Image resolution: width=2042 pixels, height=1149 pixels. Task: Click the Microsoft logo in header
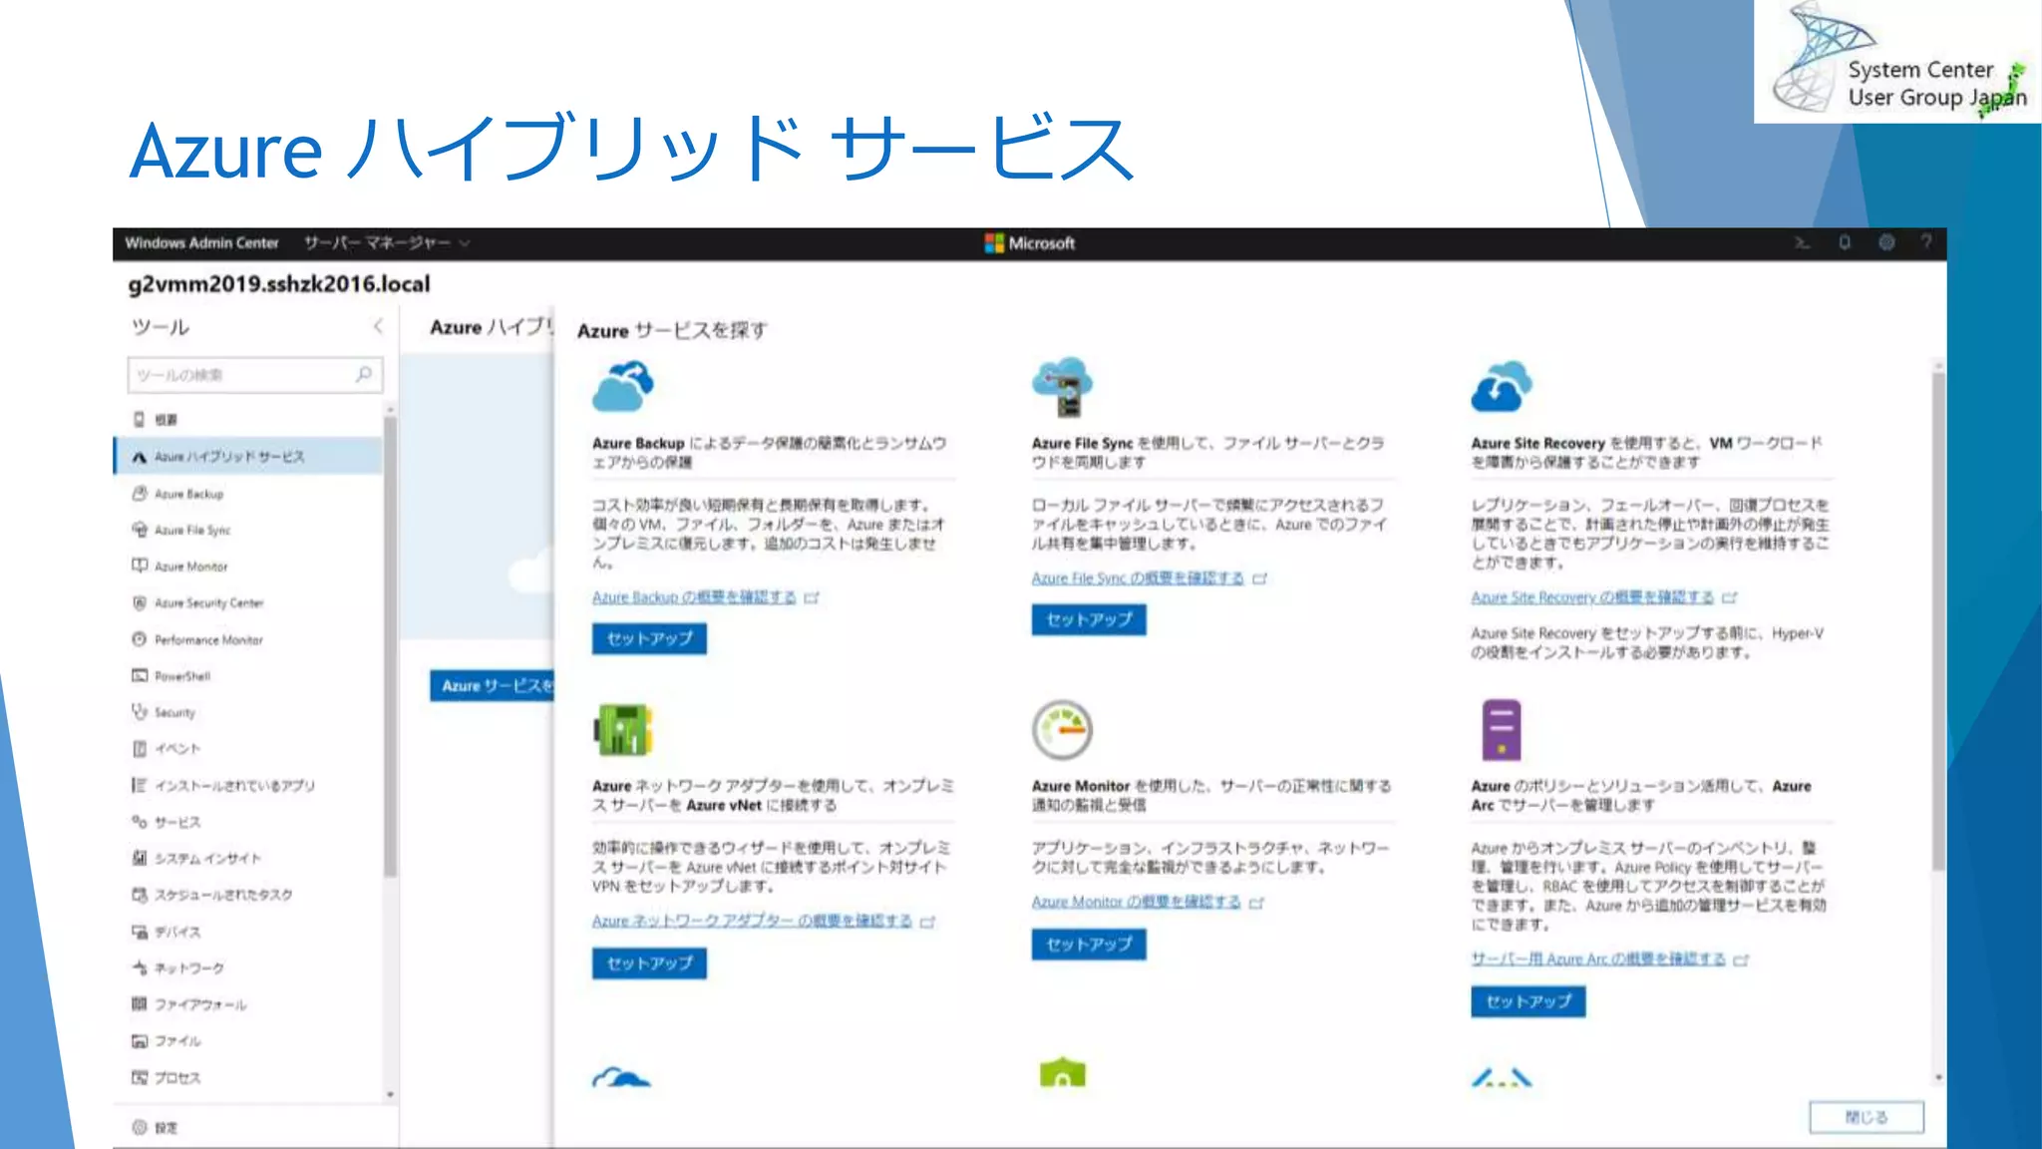pos(1030,242)
